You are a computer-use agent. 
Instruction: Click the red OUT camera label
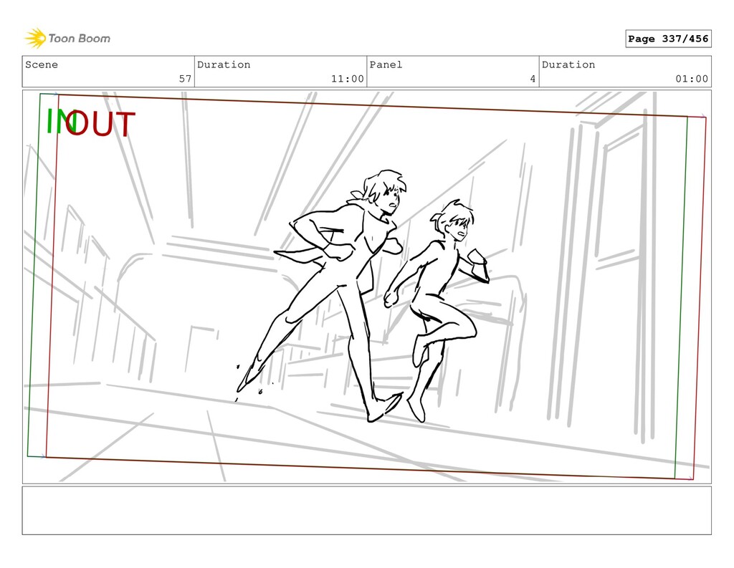point(100,124)
